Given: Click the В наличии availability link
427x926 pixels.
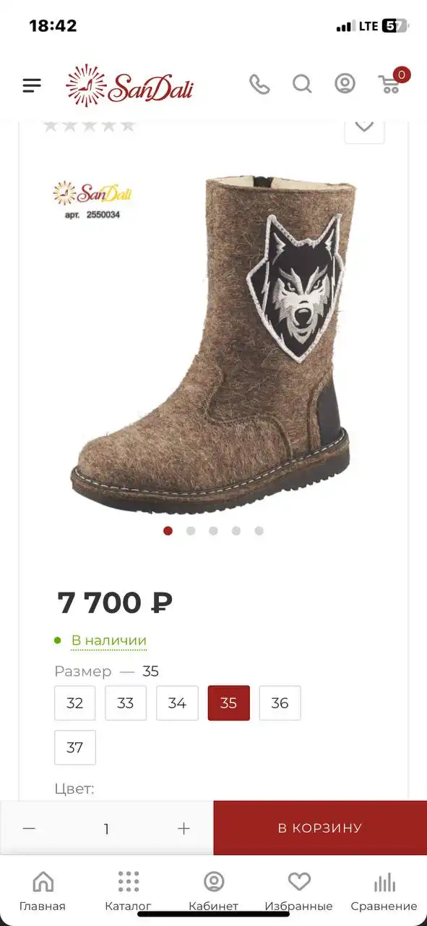Looking at the screenshot, I should (x=109, y=640).
